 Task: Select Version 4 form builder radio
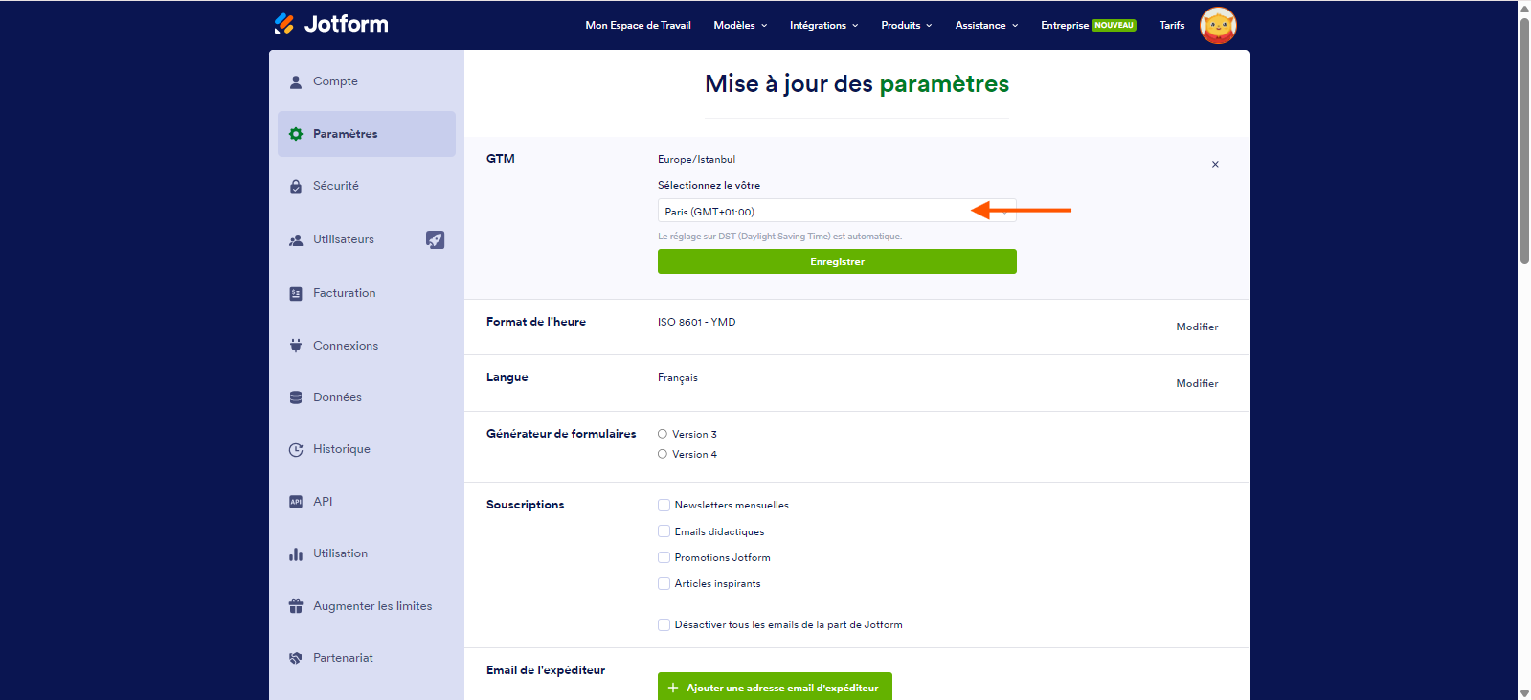point(663,454)
